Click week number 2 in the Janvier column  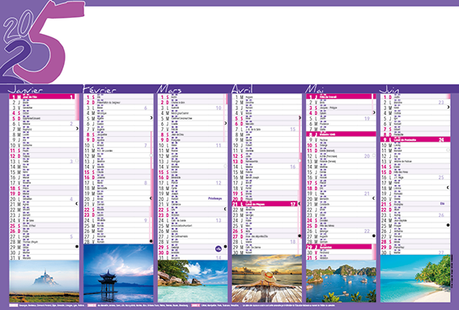click(x=71, y=124)
